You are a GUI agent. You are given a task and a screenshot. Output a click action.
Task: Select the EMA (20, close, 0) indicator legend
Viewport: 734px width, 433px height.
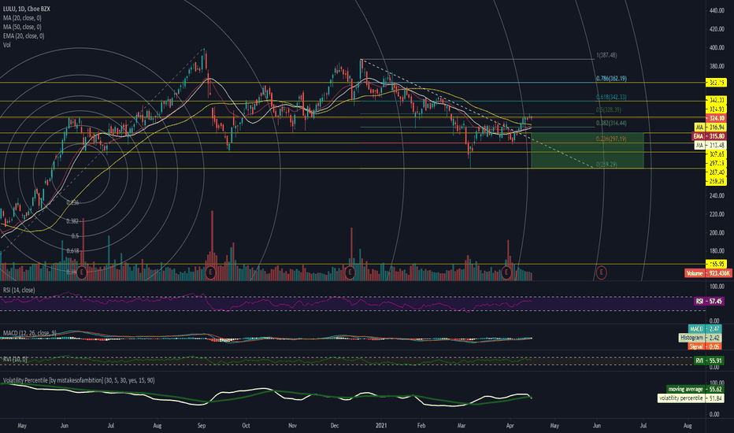coord(24,36)
